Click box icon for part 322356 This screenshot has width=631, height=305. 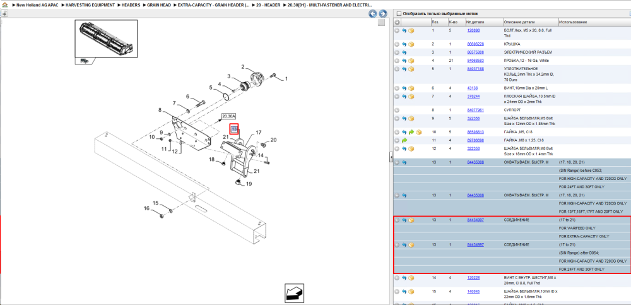point(411,119)
